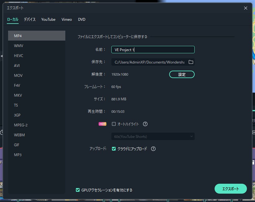Click the 名前 text field
Viewport: 255px width, 202px height.
coord(153,50)
